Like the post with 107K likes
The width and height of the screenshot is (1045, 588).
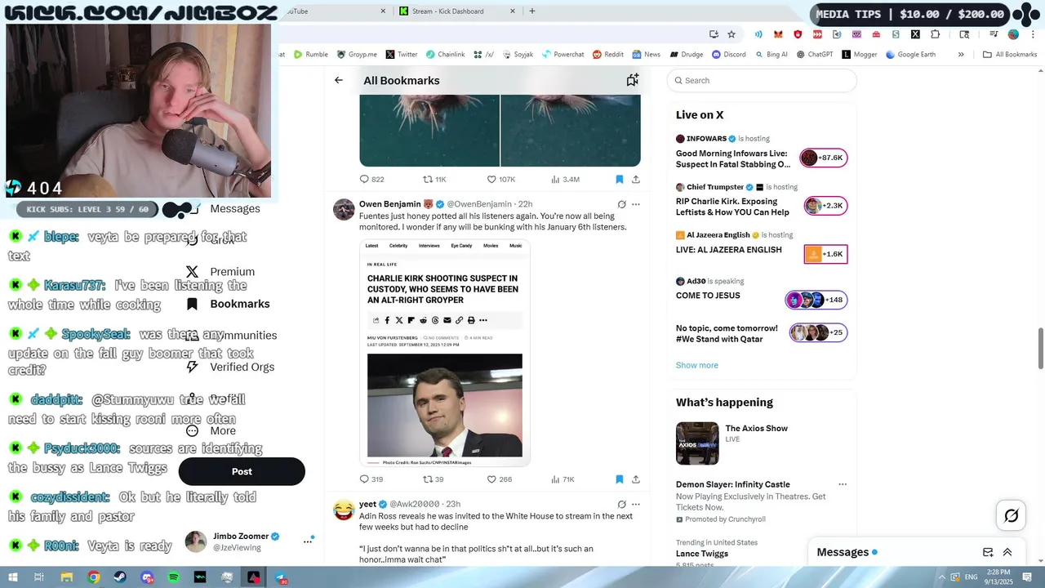click(x=501, y=179)
